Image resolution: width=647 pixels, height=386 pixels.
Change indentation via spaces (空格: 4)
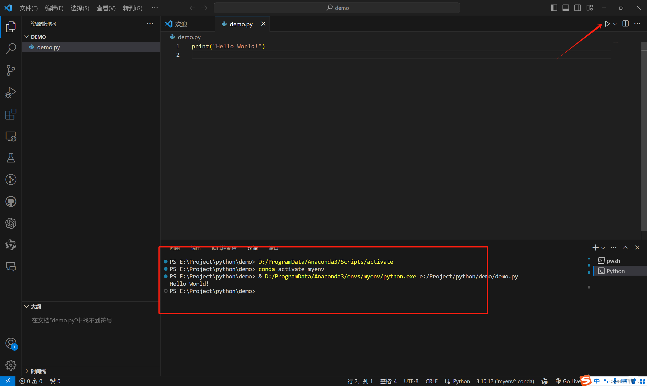point(388,381)
